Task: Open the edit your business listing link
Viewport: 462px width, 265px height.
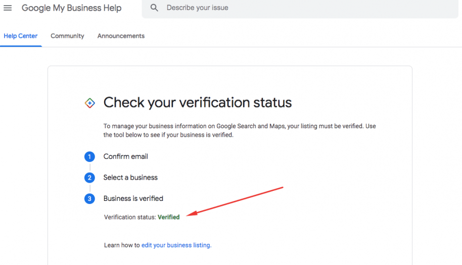Action: [x=176, y=245]
